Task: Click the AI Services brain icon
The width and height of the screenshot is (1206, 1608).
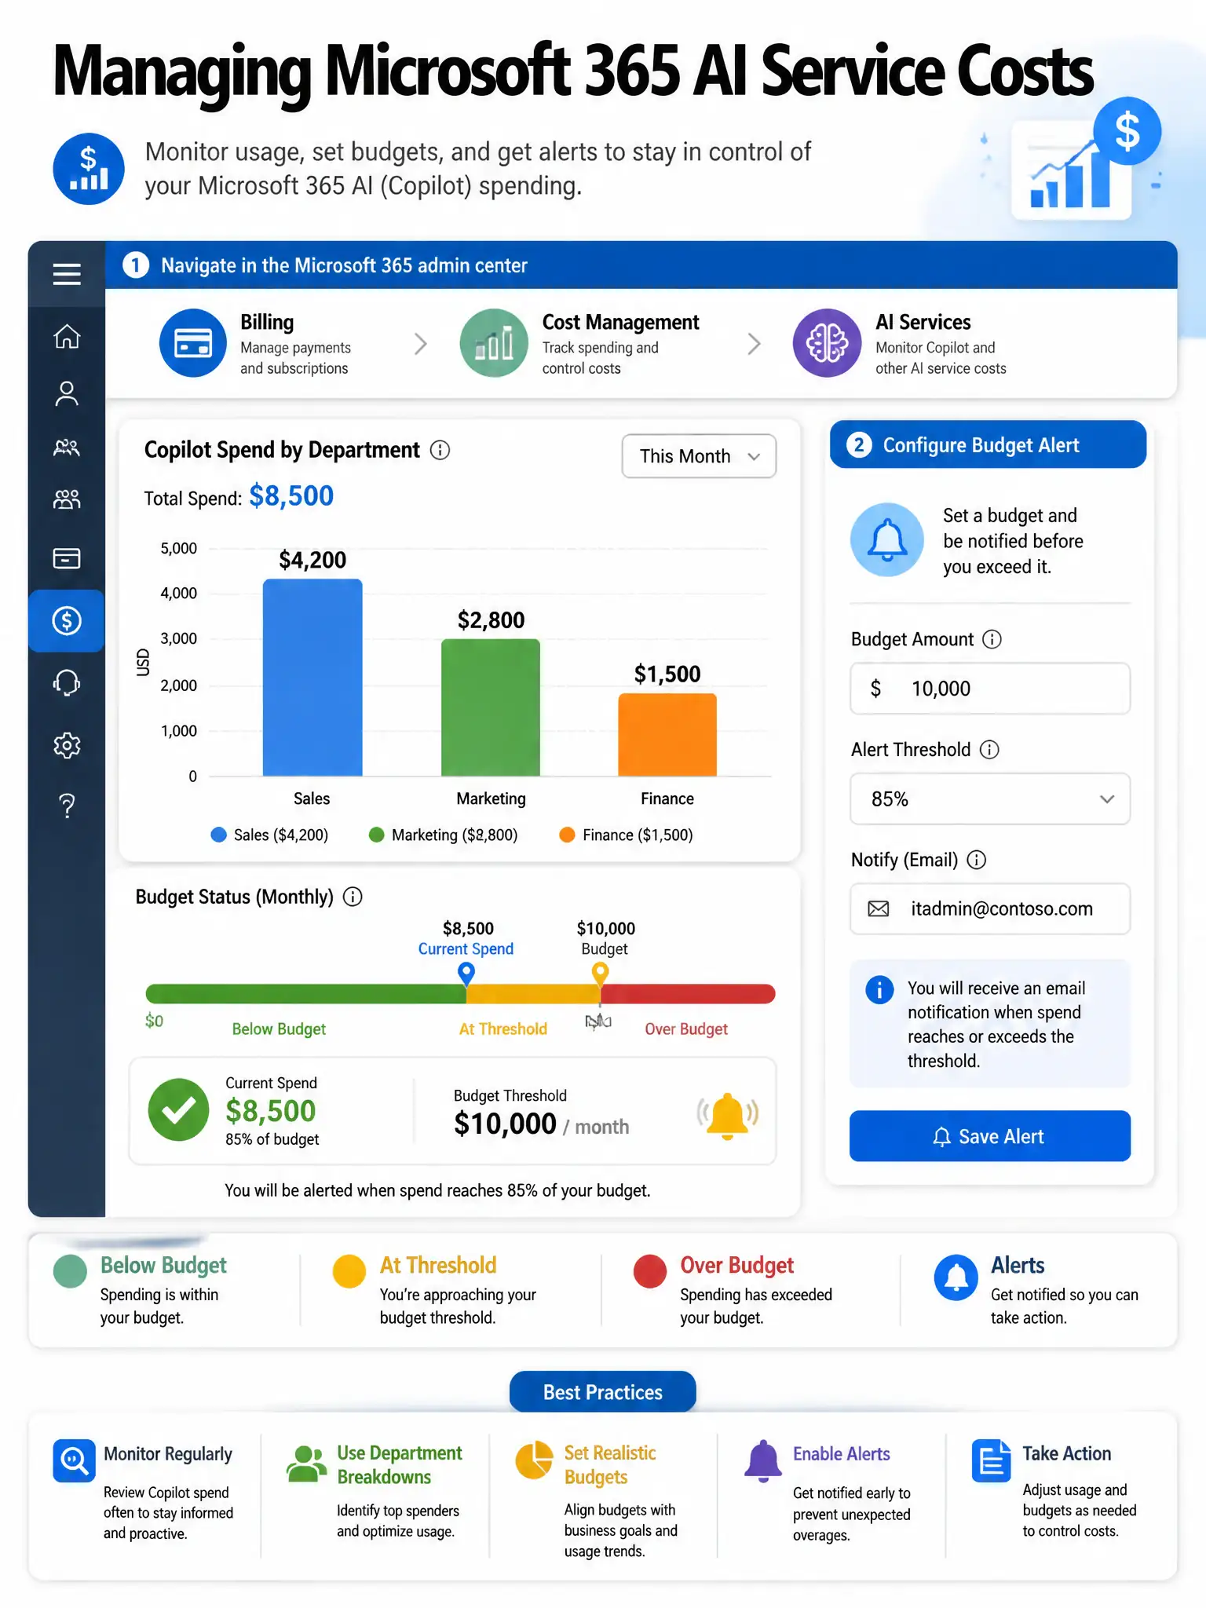Action: [x=827, y=343]
